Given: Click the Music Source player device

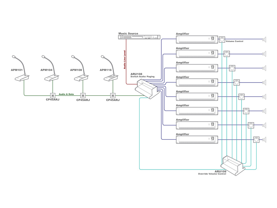Looking at the screenshot, I should point(139,37).
